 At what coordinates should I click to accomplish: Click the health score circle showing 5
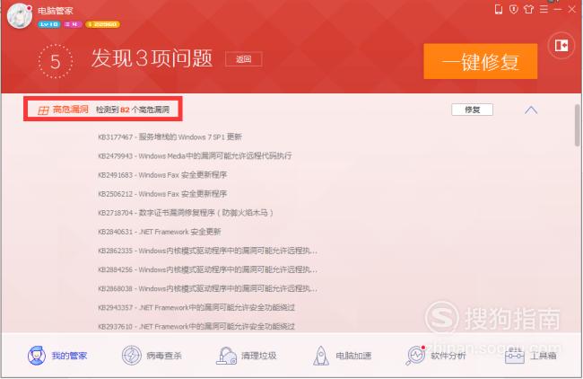[x=56, y=61]
